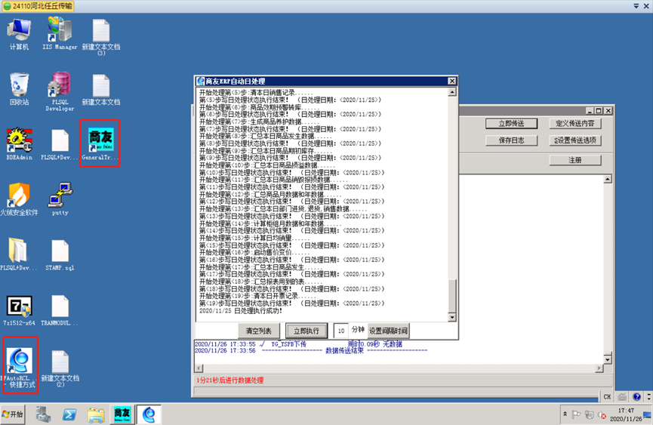The height and width of the screenshot is (425, 653).
Task: Select the 新建文本文档 (2) file icon
Action: pyautogui.click(x=60, y=368)
